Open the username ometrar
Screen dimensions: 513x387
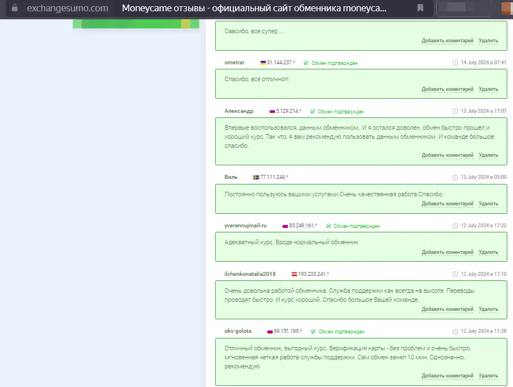click(x=234, y=63)
